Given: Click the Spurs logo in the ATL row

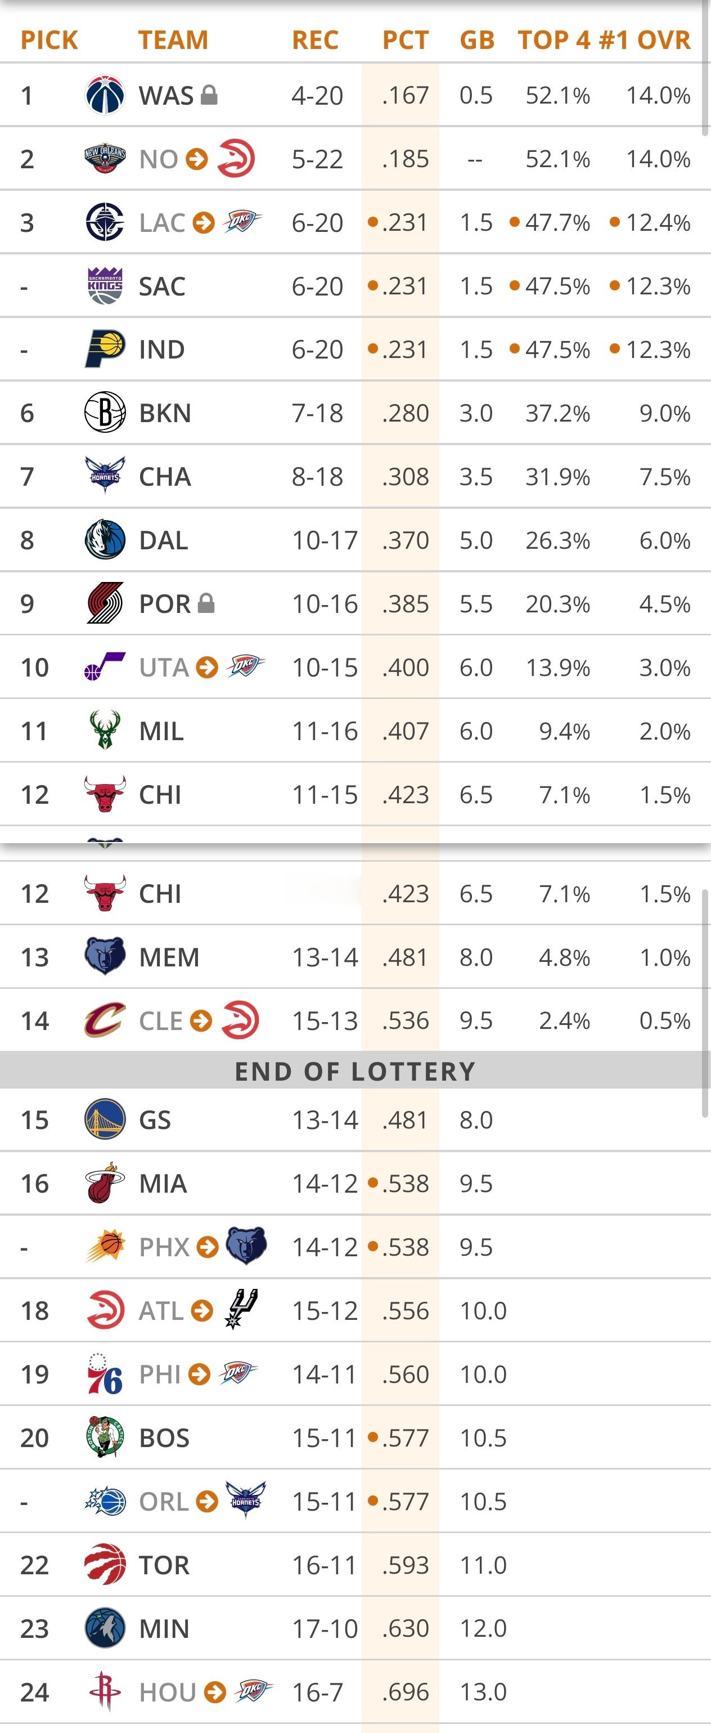Looking at the screenshot, I should pyautogui.click(x=241, y=1309).
